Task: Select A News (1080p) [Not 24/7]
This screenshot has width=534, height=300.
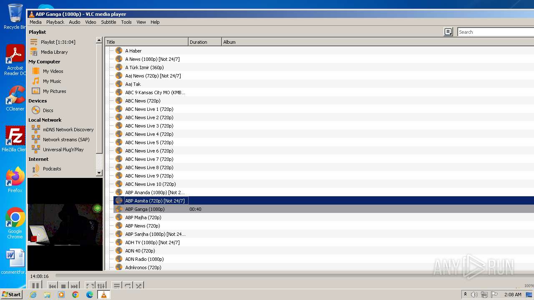Action: click(152, 59)
